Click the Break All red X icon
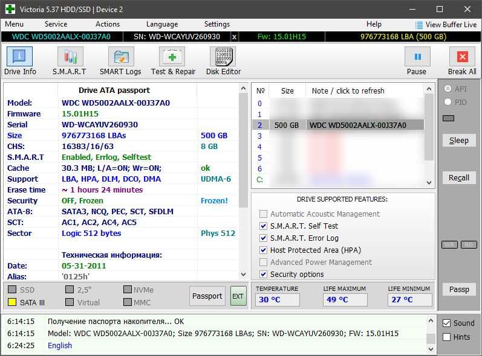The width and height of the screenshot is (482, 356). [462, 57]
